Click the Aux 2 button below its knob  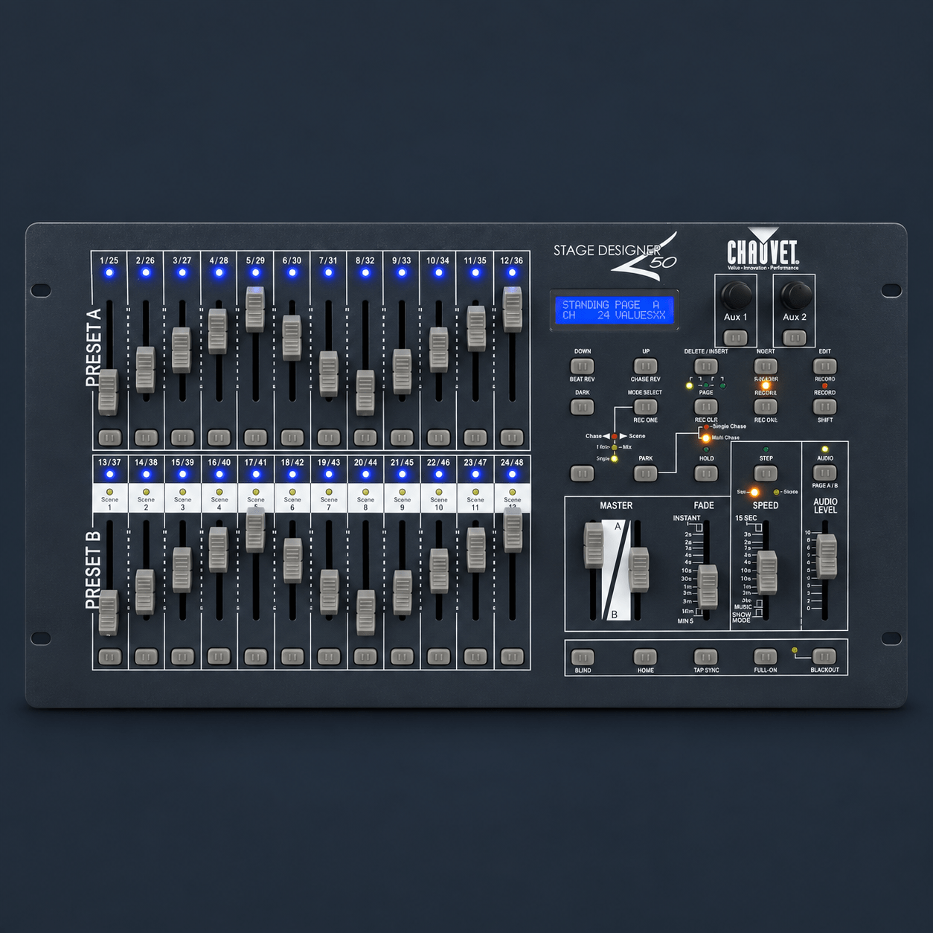coord(795,338)
